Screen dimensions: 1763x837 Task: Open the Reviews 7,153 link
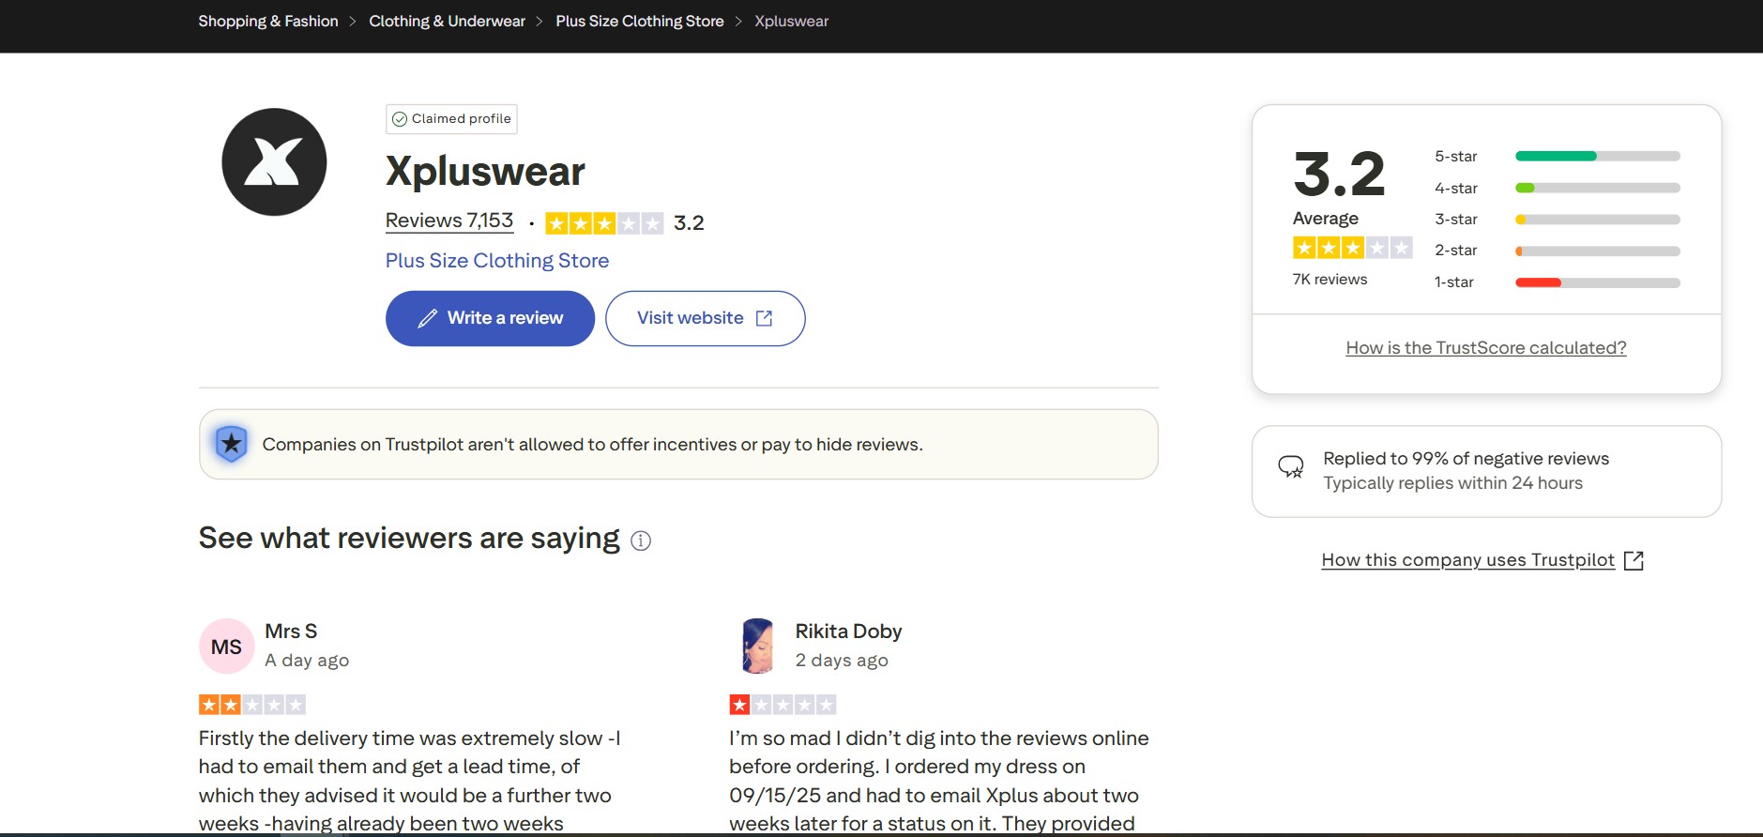[x=449, y=221]
